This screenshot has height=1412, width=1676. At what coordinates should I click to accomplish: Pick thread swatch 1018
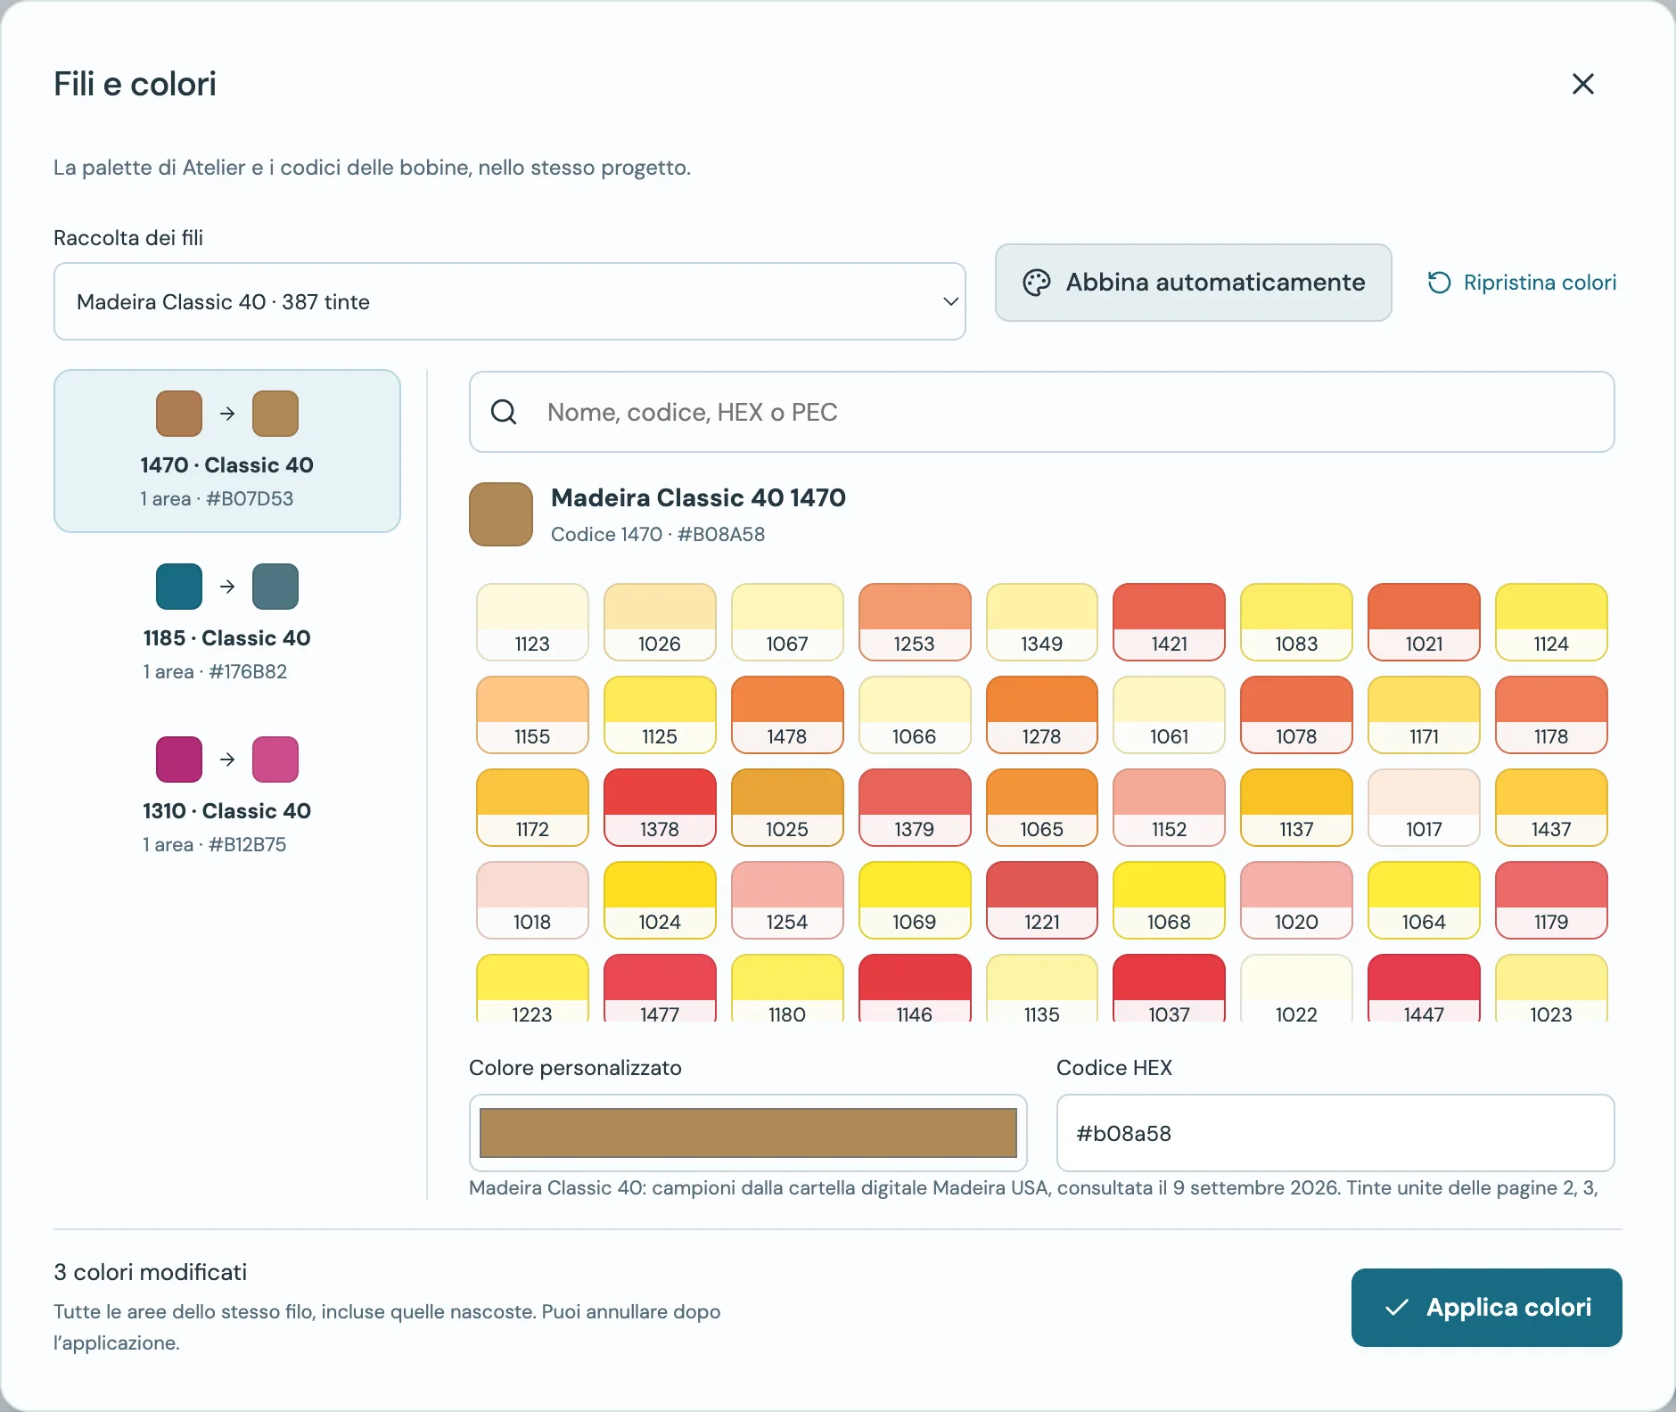(532, 900)
